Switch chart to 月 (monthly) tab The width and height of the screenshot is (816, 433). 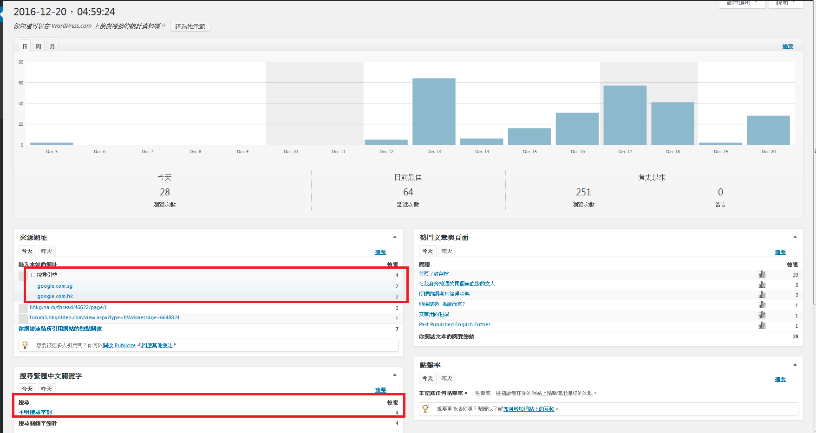point(52,46)
